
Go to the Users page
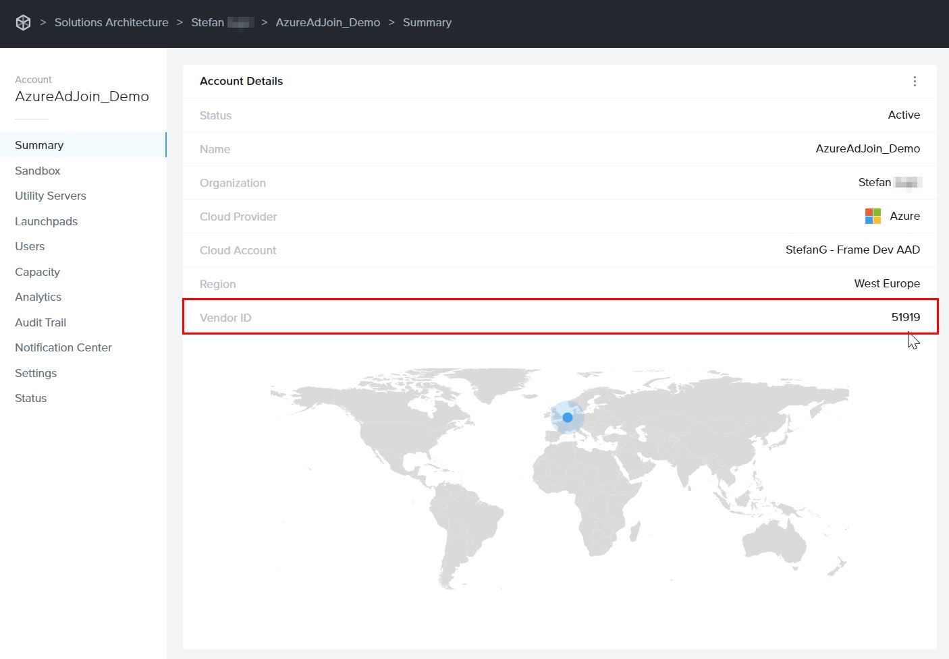click(30, 247)
